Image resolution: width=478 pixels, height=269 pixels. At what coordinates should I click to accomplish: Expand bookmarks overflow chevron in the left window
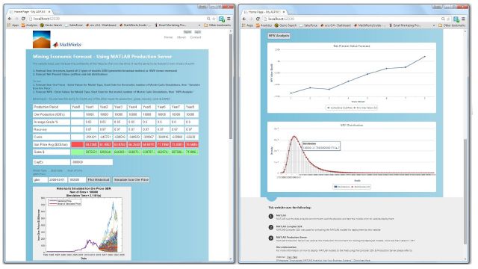click(199, 25)
